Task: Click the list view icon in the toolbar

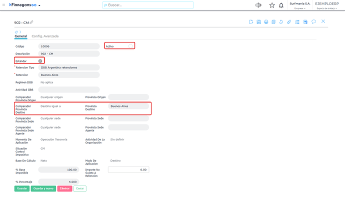Action: (297, 22)
